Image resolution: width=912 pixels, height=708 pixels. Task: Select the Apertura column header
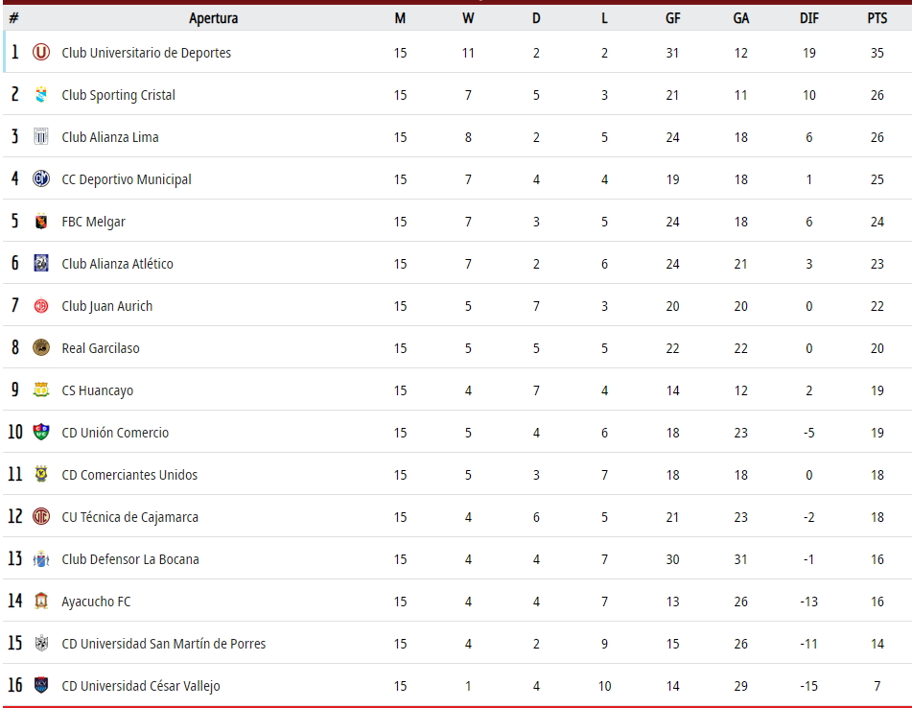[x=213, y=18]
